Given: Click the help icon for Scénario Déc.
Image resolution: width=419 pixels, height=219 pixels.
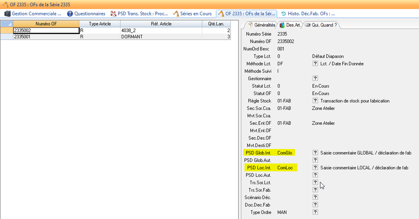Looking at the screenshot, I should (x=315, y=197).
